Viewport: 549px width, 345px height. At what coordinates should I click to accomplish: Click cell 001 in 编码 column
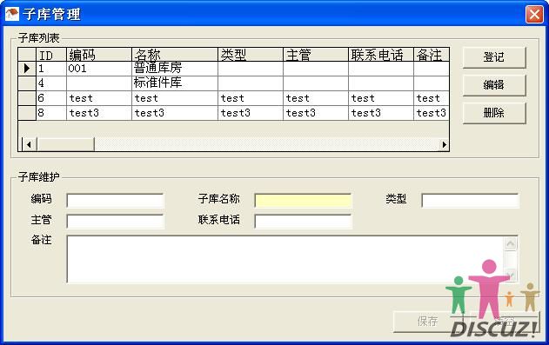(x=99, y=69)
